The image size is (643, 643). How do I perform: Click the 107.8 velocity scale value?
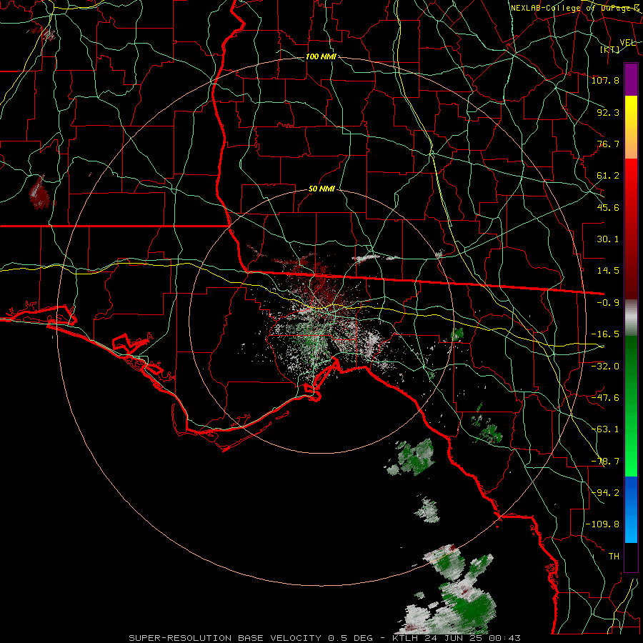(x=605, y=80)
